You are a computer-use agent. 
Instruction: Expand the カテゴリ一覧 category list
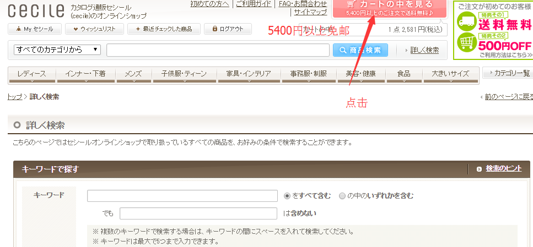pos(508,73)
